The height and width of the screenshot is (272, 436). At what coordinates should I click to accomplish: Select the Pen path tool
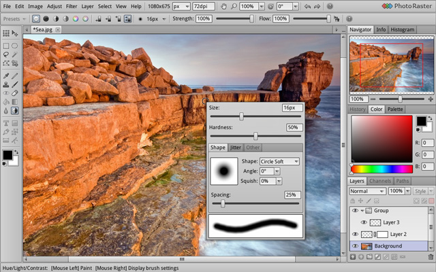[x=6, y=132]
